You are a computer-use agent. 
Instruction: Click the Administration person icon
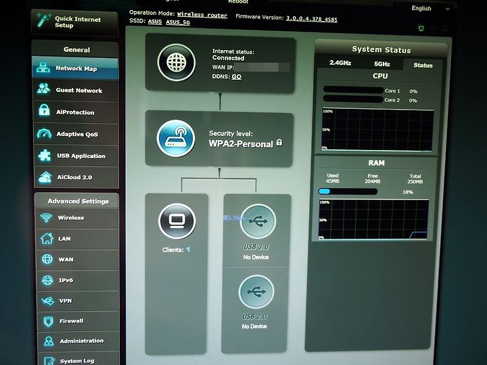[49, 341]
